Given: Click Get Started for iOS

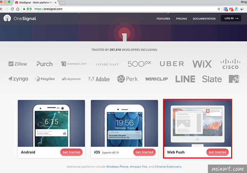Looking at the screenshot, I should [144, 152].
